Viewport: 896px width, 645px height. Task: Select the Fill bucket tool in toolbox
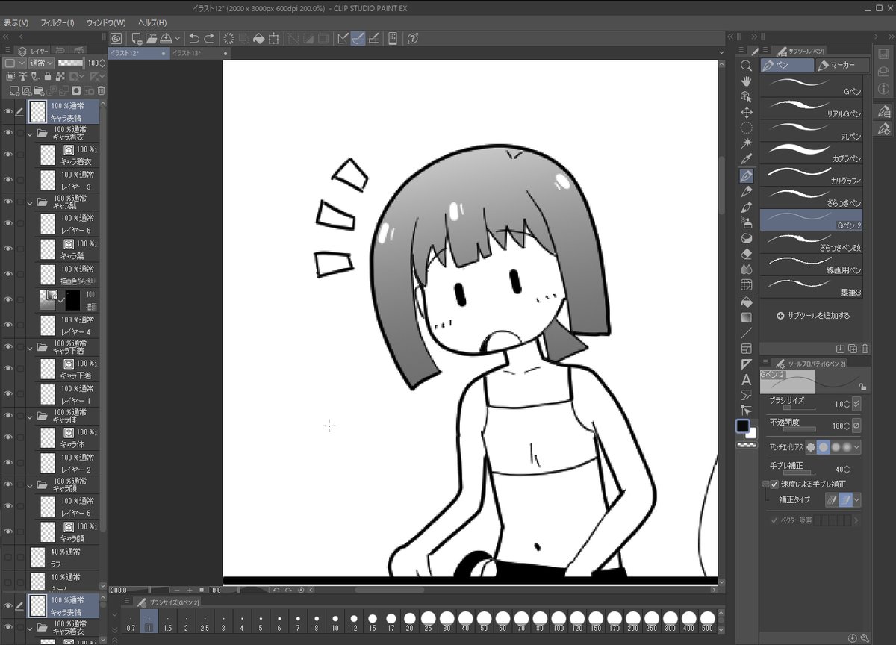(x=746, y=302)
